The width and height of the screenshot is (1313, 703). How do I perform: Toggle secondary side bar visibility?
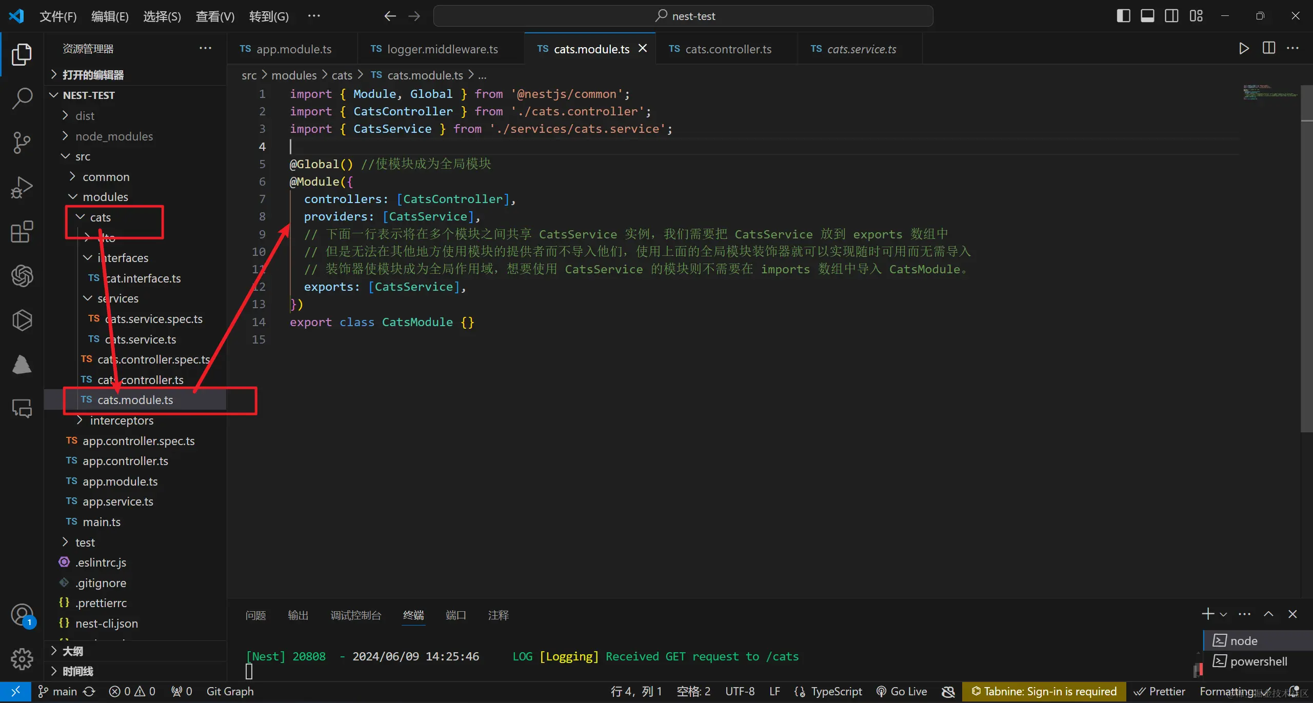(1171, 16)
